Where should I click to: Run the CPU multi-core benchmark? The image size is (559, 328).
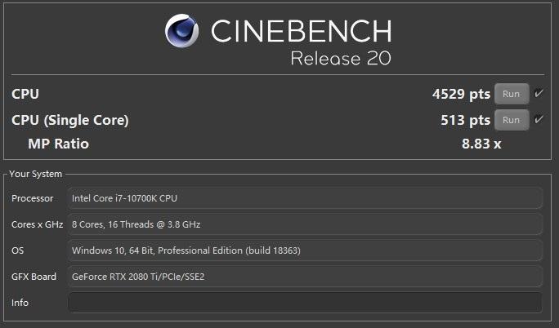(x=512, y=94)
